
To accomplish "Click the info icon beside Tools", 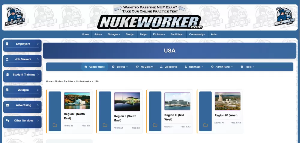I will (242, 67).
